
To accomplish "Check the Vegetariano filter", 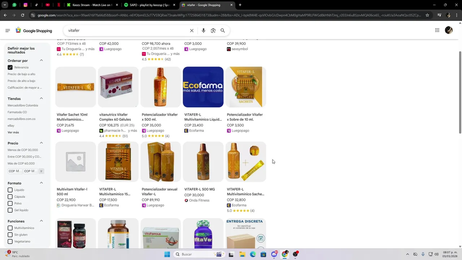I will (x=10, y=242).
